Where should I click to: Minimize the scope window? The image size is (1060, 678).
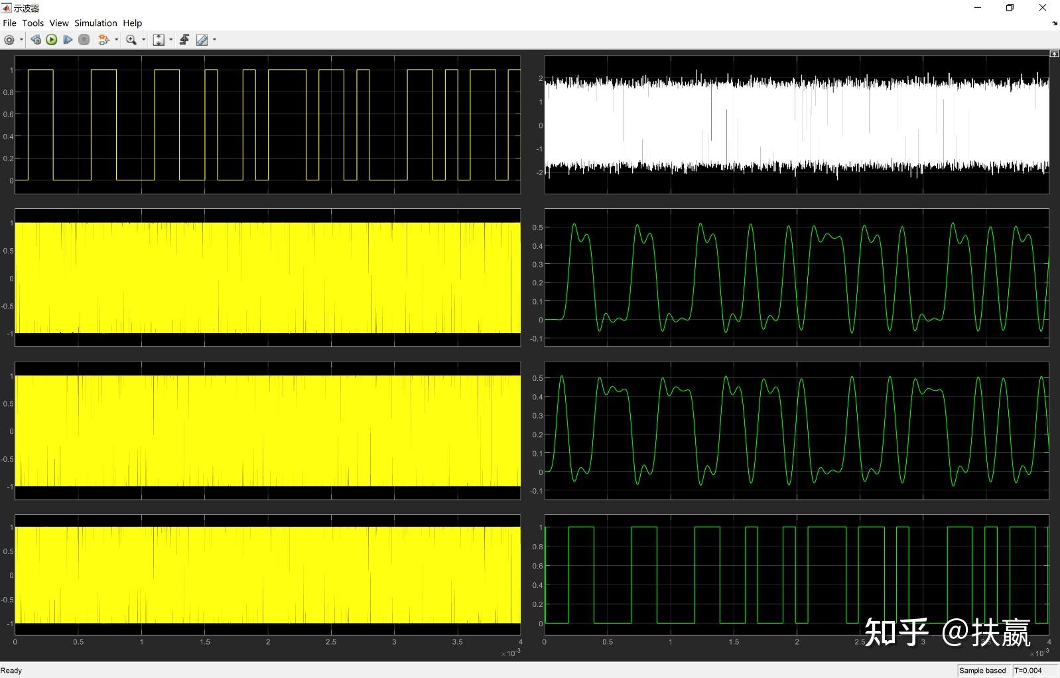(977, 8)
